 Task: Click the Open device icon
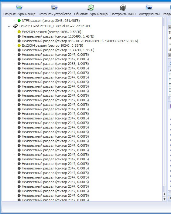pyautogui.click(x=55, y=7)
